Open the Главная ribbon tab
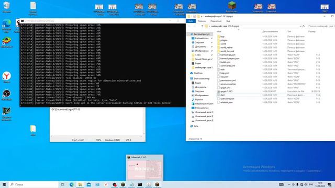 tap(202, 21)
